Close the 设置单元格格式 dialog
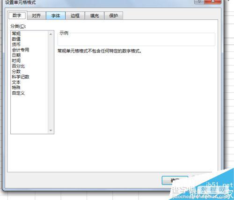234x200 pixels. click(x=213, y=1)
